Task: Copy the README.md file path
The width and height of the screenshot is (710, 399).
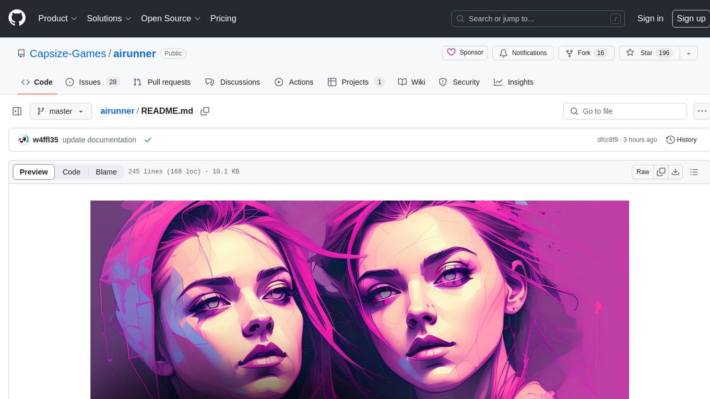Action: [205, 111]
